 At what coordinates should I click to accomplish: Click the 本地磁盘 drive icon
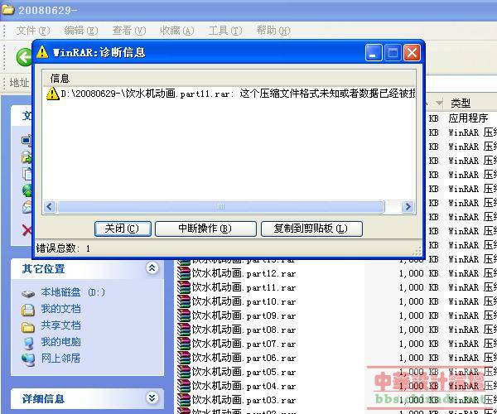click(x=28, y=293)
